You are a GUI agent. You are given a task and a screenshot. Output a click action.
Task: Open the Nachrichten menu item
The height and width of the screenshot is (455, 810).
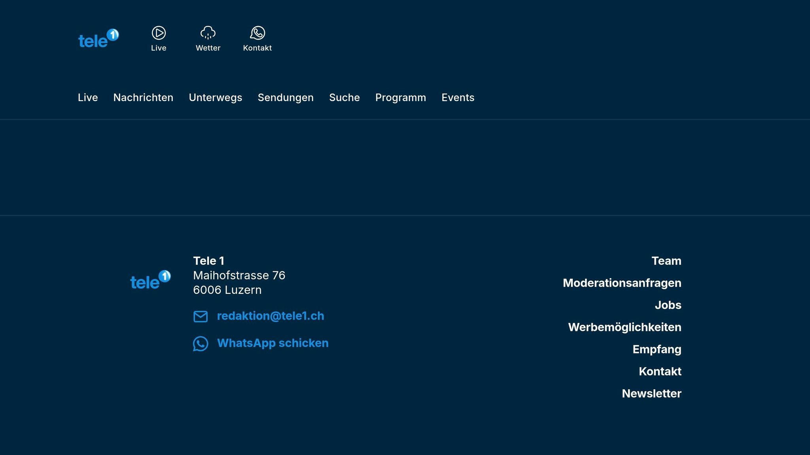[143, 98]
